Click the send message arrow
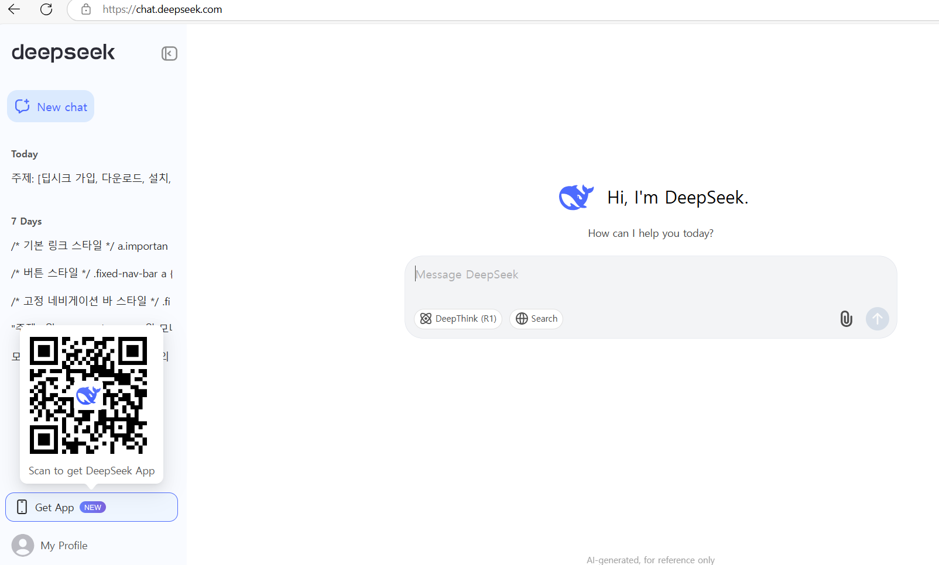Screen dimensions: 939x565 pos(877,319)
